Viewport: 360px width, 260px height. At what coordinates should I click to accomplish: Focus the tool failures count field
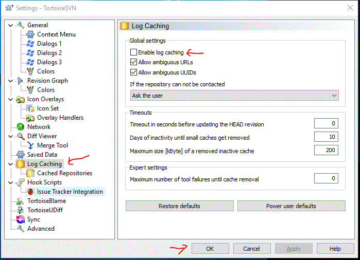coord(326,178)
